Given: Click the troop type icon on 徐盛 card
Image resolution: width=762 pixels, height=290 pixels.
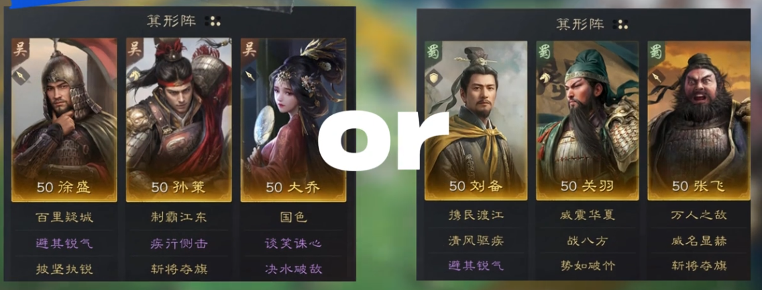Looking at the screenshot, I should pos(19,75).
